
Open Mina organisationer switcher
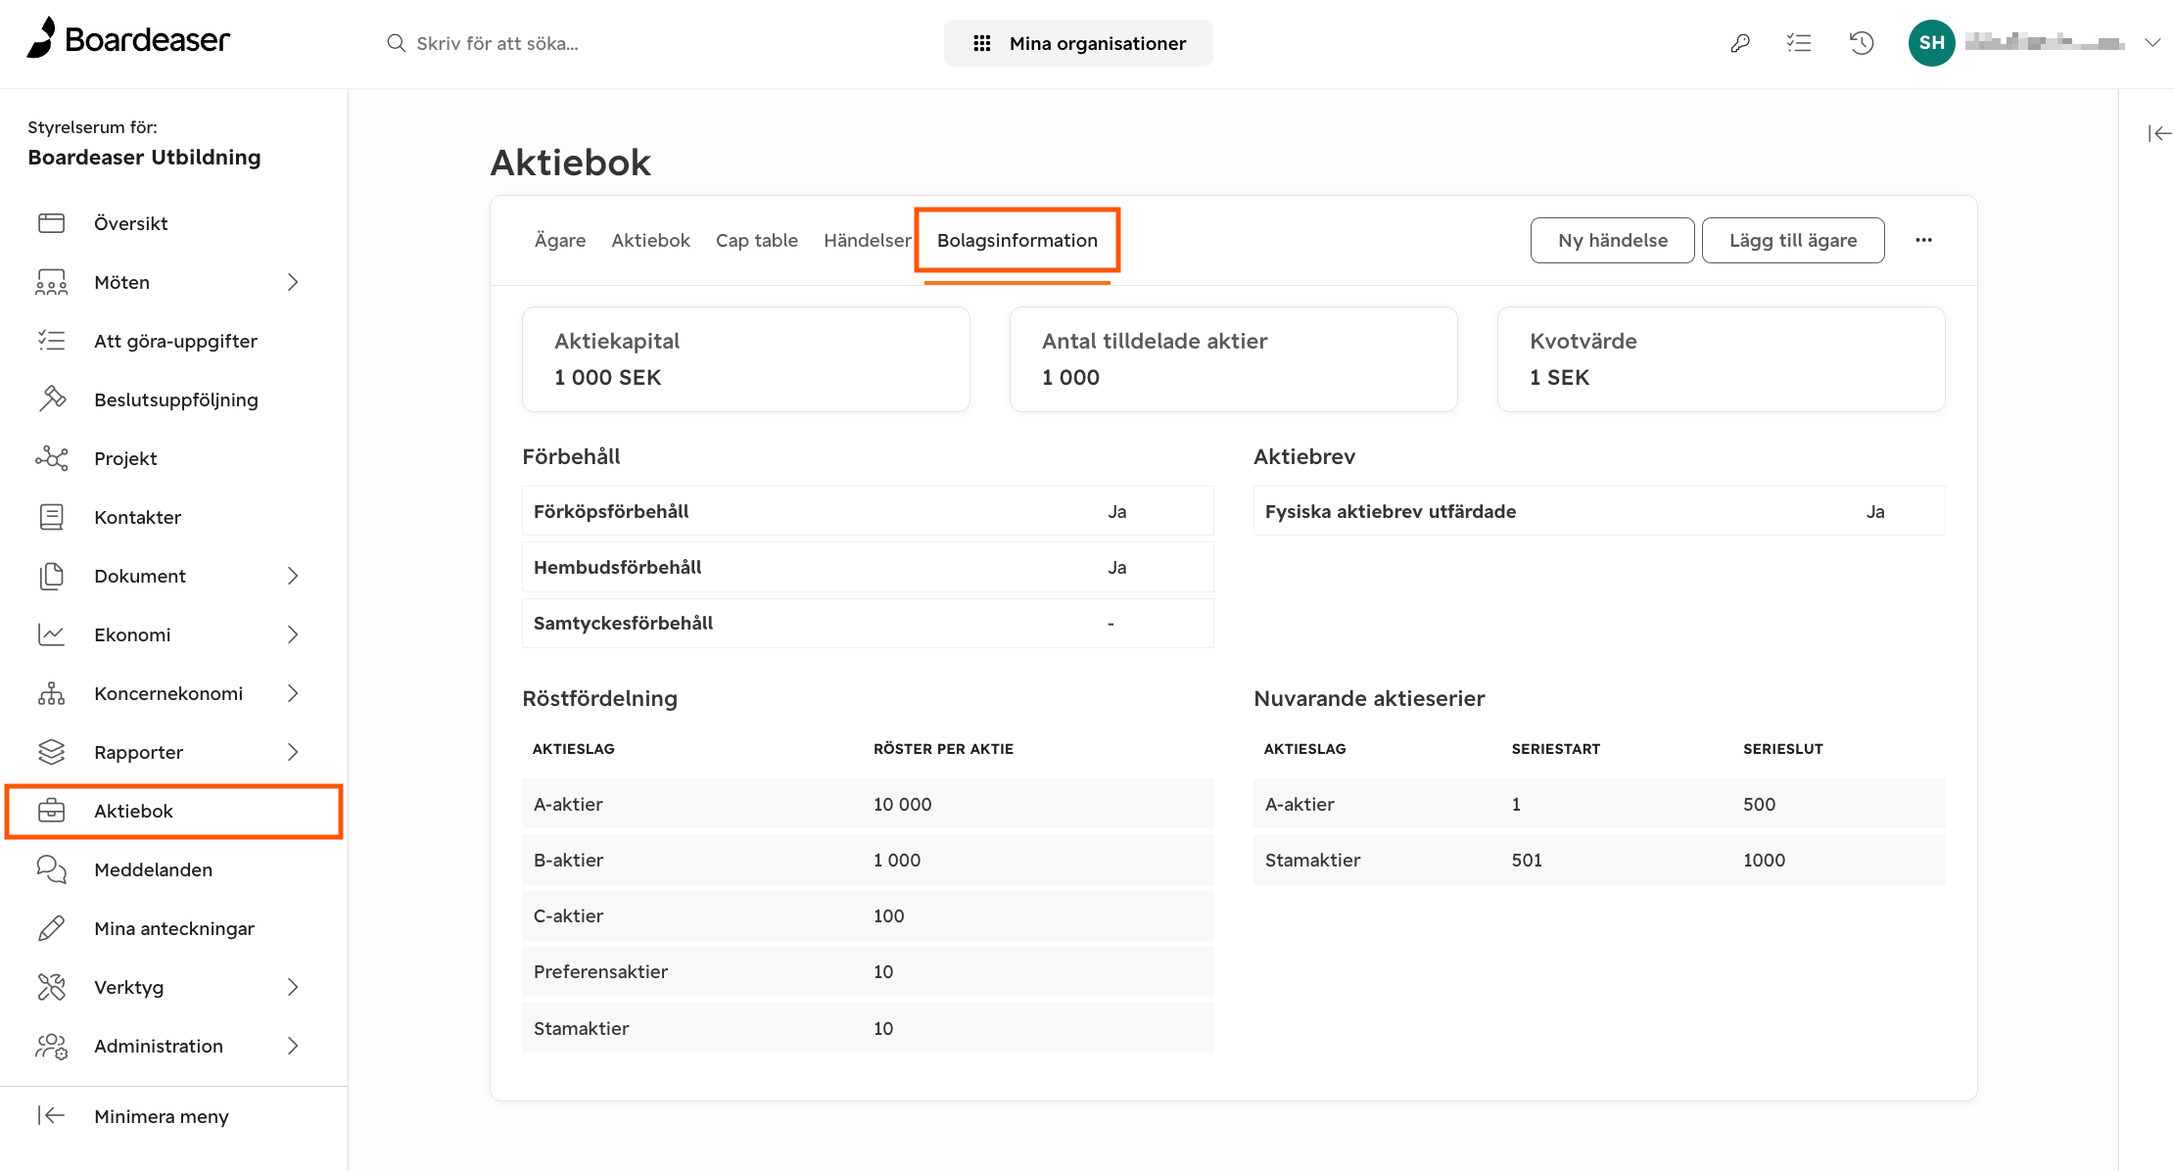click(x=1078, y=43)
